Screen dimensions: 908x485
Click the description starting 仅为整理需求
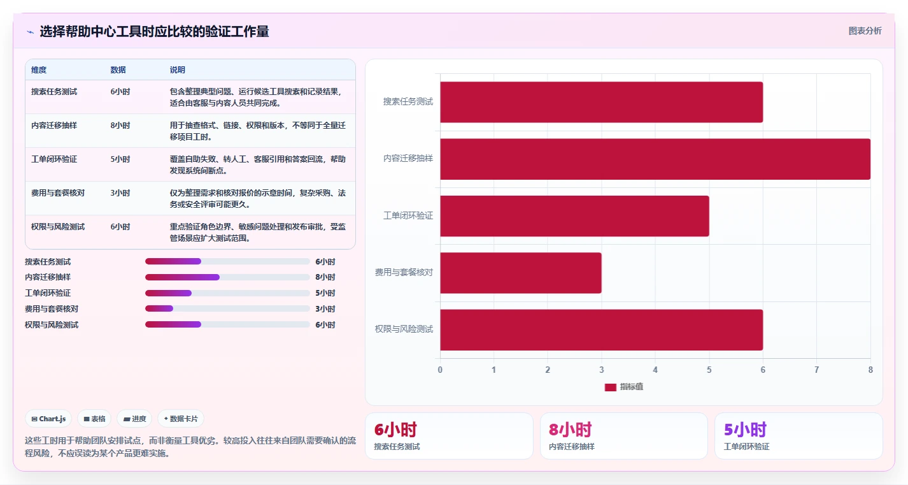click(258, 199)
